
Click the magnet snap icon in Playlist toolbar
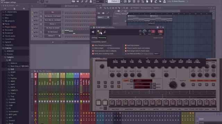coord(101,8)
